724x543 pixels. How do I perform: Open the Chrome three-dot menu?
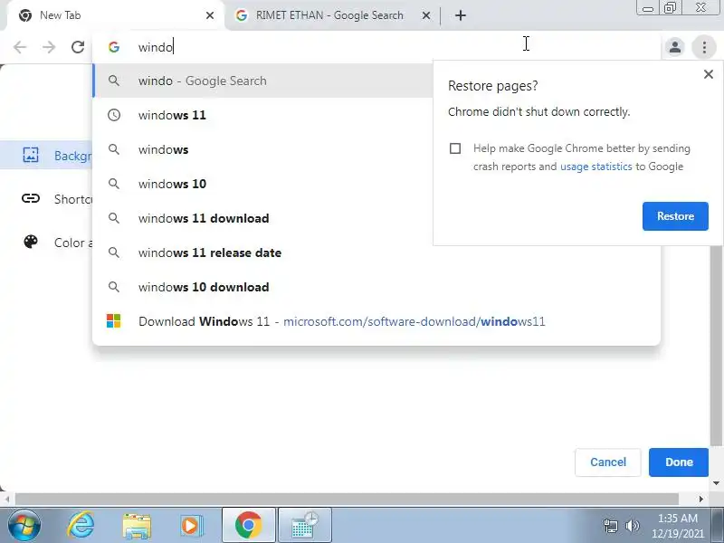pyautogui.click(x=704, y=47)
